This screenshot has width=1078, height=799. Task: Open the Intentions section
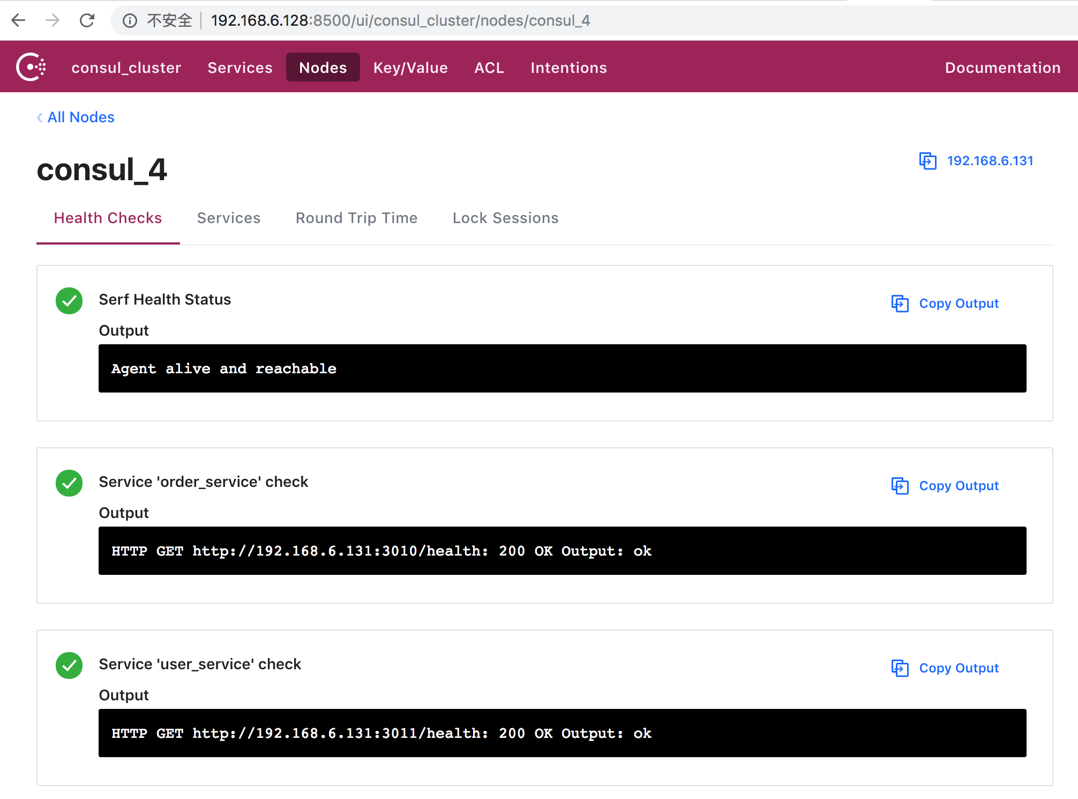pos(568,68)
